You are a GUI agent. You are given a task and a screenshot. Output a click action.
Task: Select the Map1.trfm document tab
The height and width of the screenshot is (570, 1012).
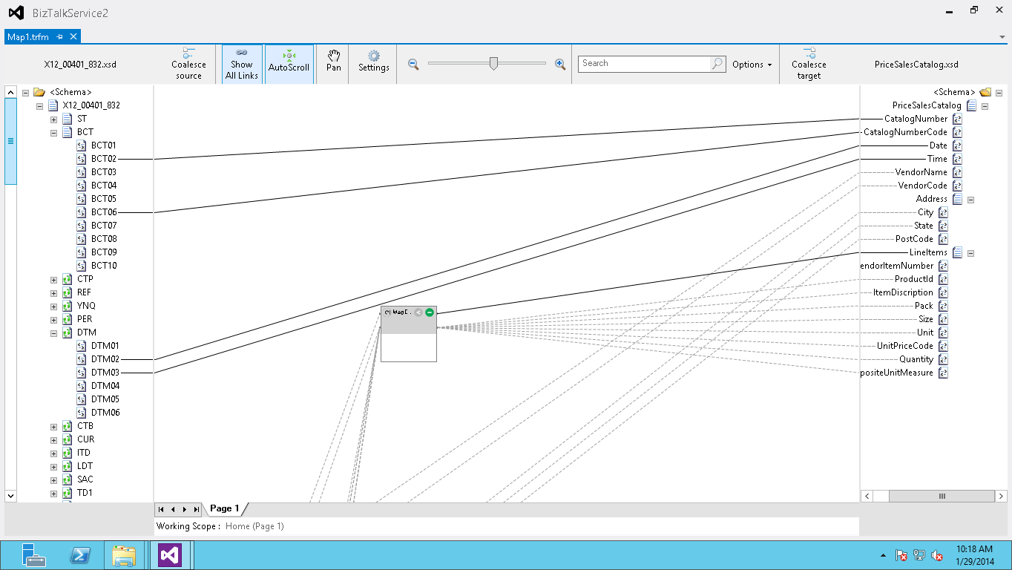click(x=28, y=36)
